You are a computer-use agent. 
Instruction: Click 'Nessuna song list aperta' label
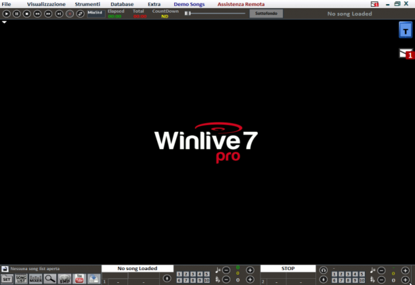pos(35,269)
